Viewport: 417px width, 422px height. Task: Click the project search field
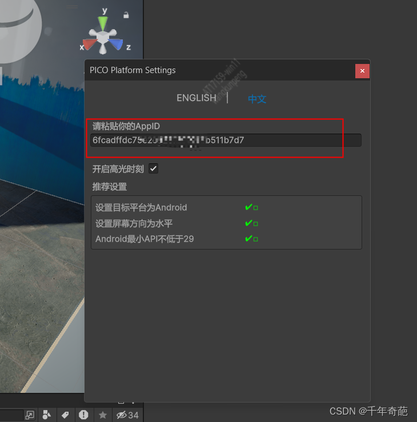coord(11,415)
